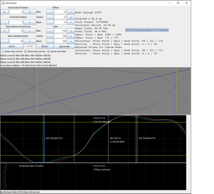This screenshot has width=214, height=194.
Task: Increase tune sample phase value
Action: point(30,41)
